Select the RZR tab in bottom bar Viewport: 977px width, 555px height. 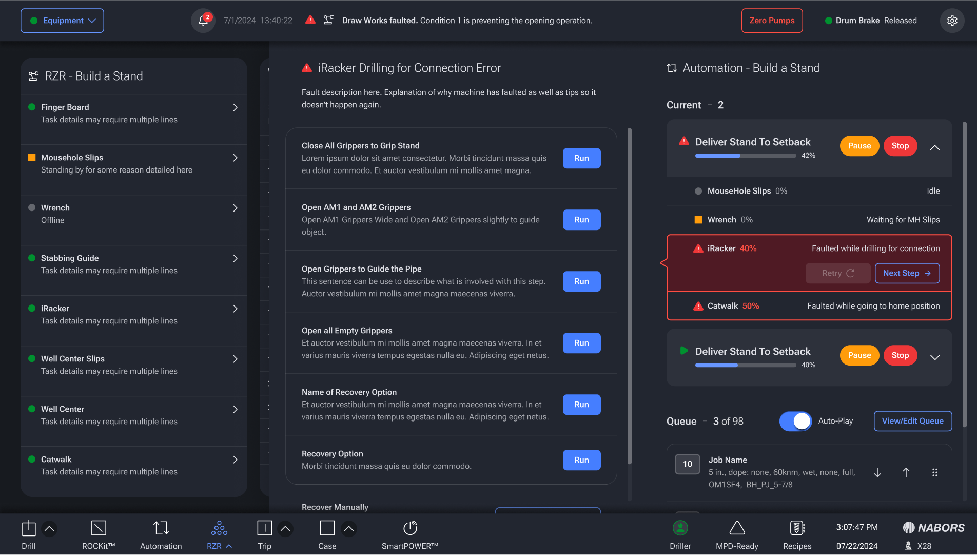(x=219, y=534)
